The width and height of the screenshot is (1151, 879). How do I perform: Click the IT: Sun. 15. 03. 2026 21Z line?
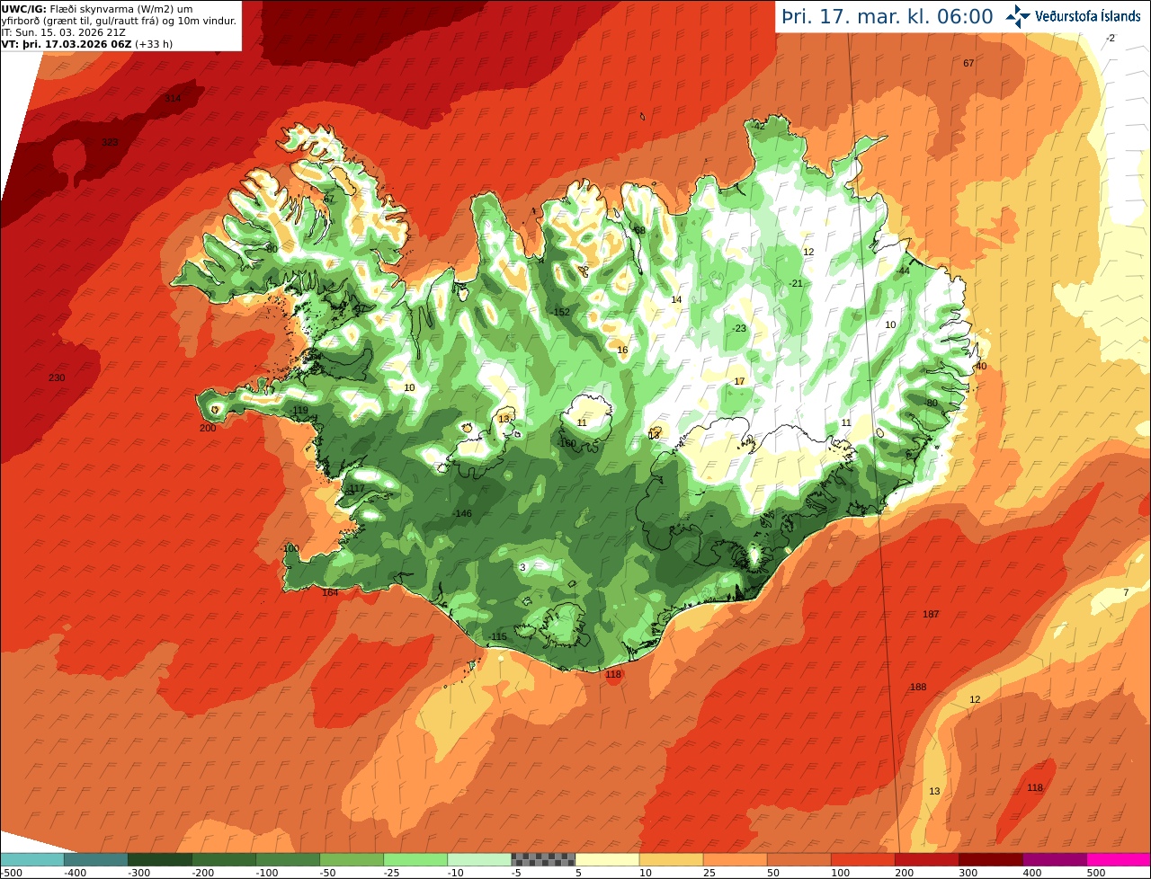[63, 32]
